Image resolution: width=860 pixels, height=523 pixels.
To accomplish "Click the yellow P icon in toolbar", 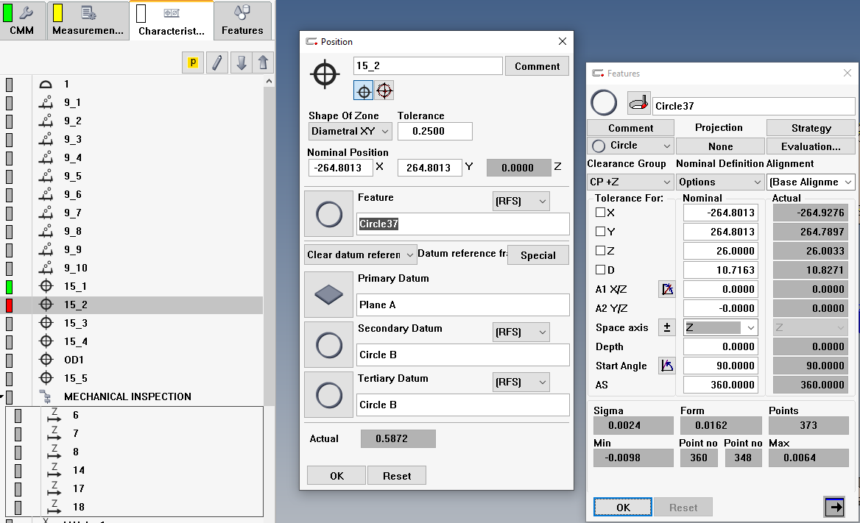I will pyautogui.click(x=193, y=63).
